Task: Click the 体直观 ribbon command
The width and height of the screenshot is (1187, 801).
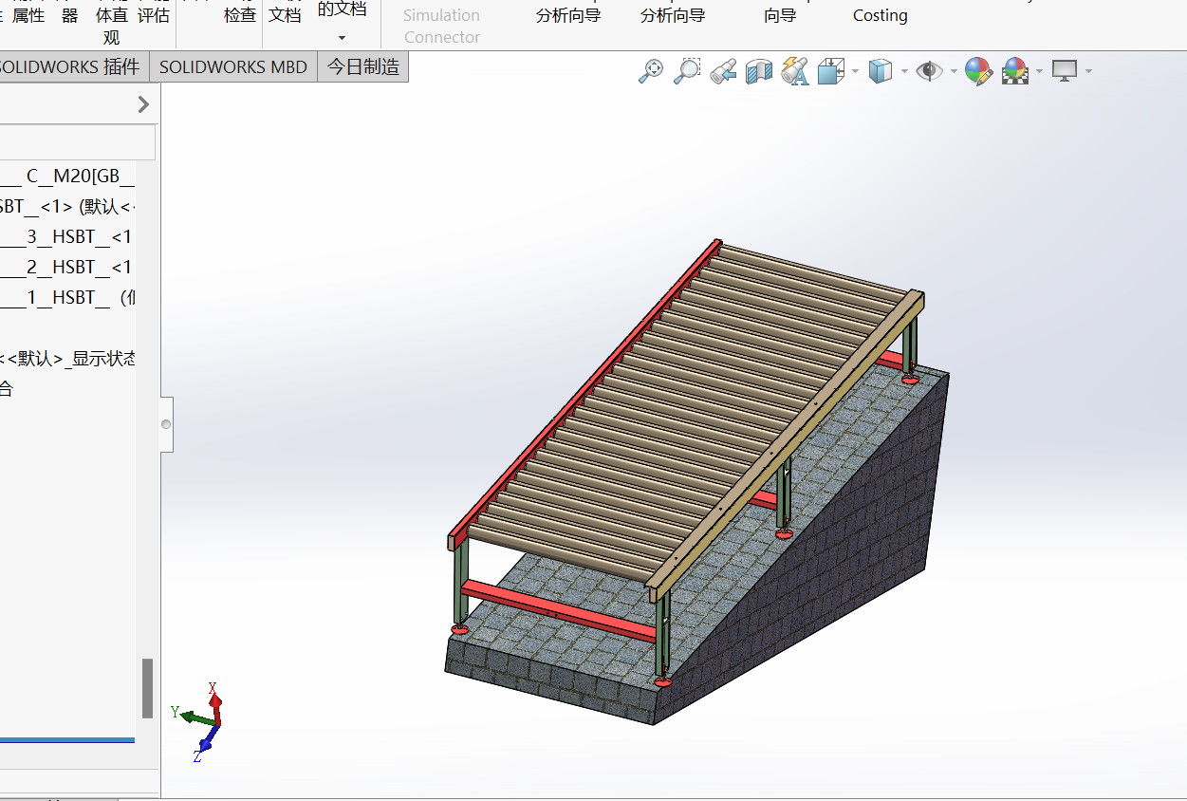Action: [112, 26]
